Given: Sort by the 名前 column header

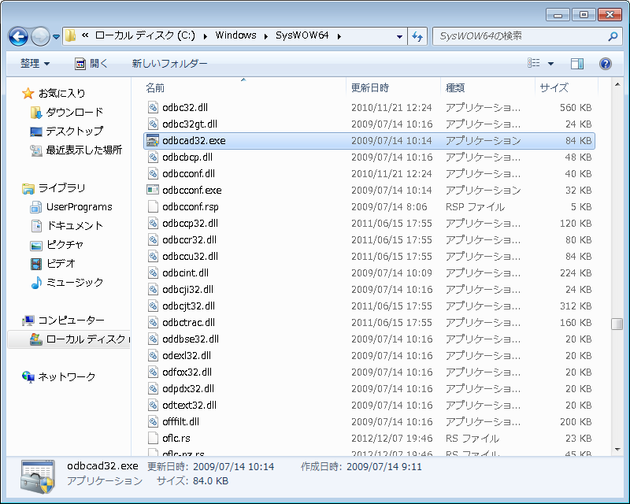Looking at the screenshot, I should 244,87.
